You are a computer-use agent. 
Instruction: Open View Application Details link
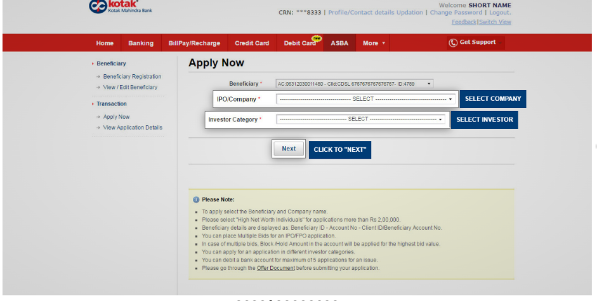(x=133, y=128)
